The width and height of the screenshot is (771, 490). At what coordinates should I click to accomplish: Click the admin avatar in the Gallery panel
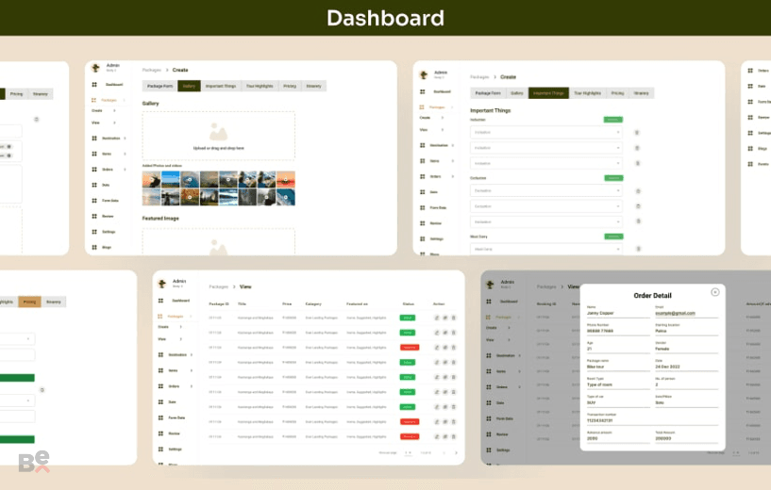pos(96,67)
